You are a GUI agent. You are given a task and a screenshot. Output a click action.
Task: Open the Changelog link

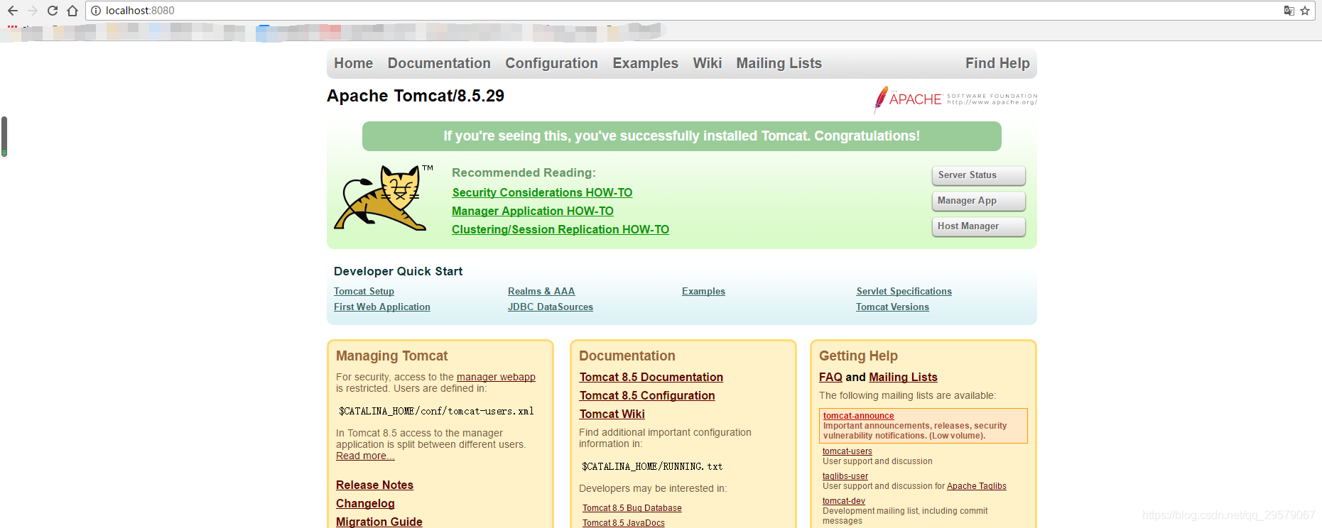(x=365, y=504)
